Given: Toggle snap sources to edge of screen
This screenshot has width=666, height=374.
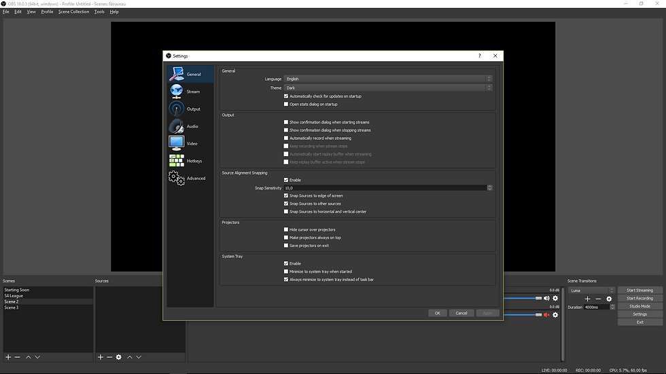Looking at the screenshot, I should (x=286, y=195).
